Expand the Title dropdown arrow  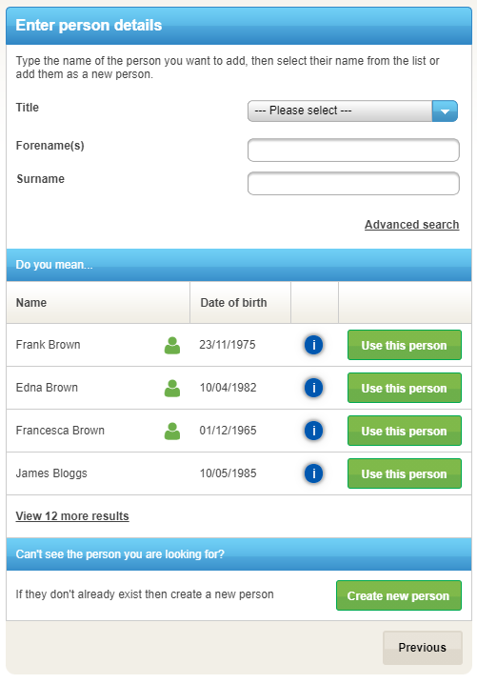coord(445,111)
